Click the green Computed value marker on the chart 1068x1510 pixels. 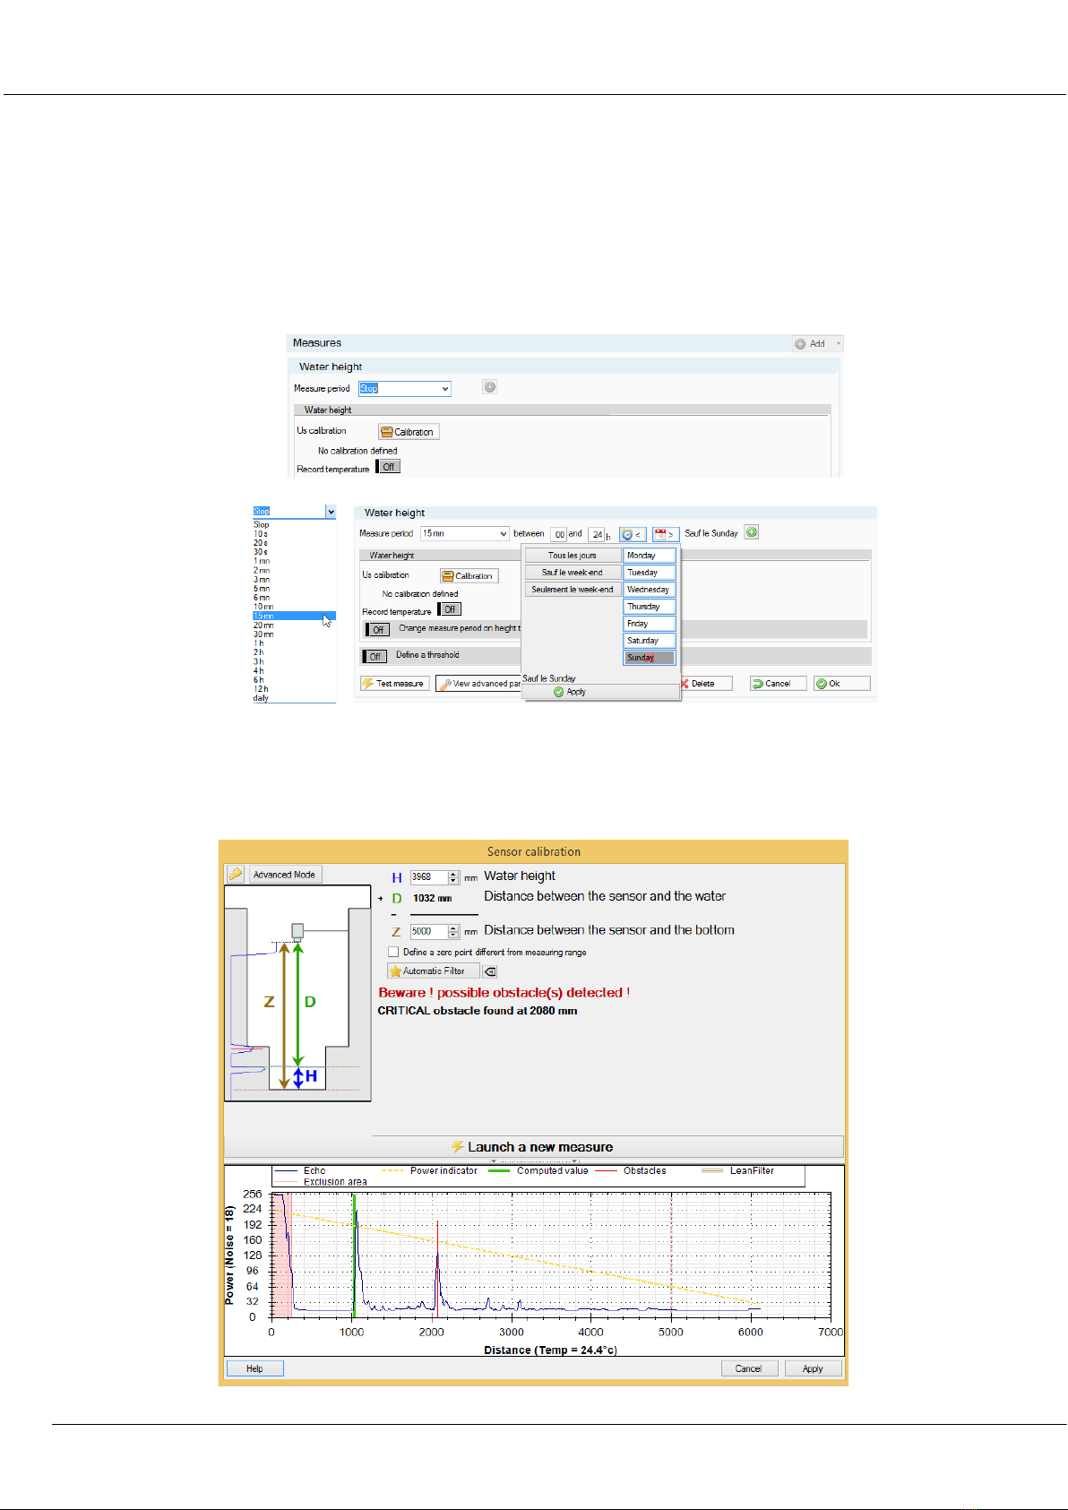pos(354,1255)
